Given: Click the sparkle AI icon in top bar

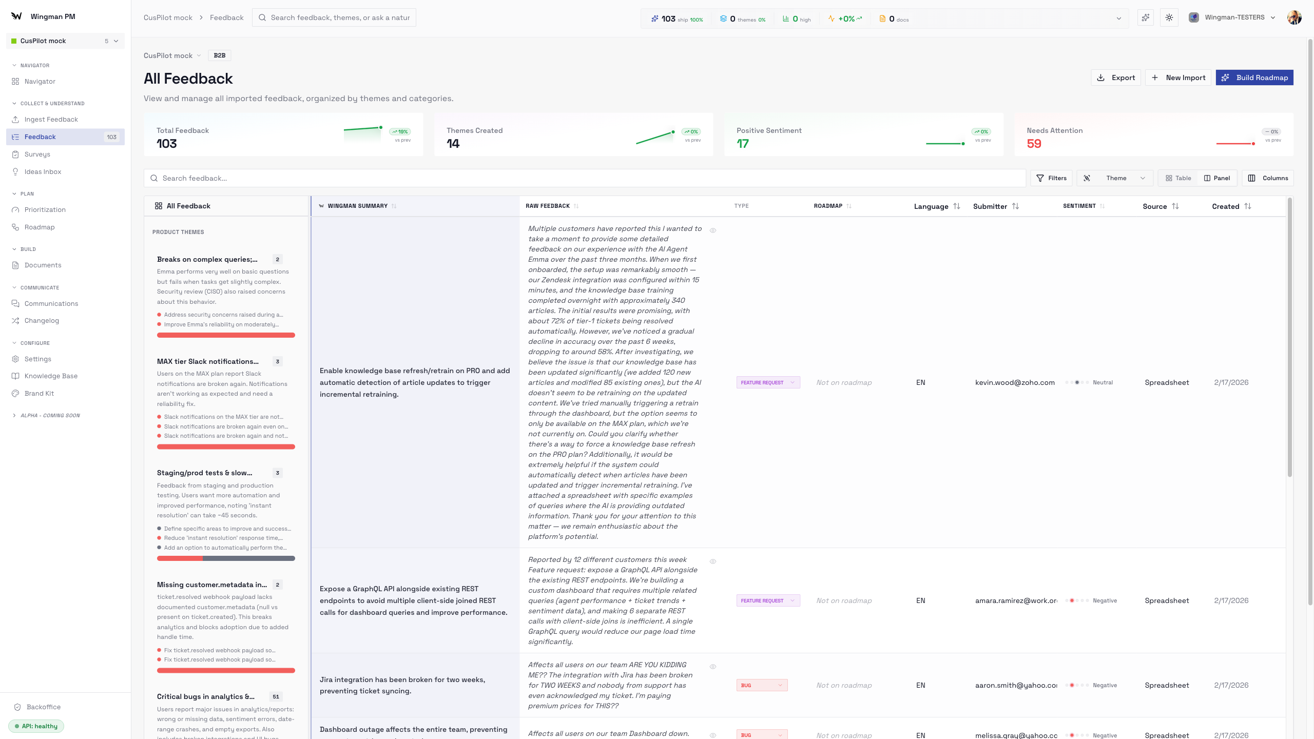Looking at the screenshot, I should click(x=1145, y=17).
